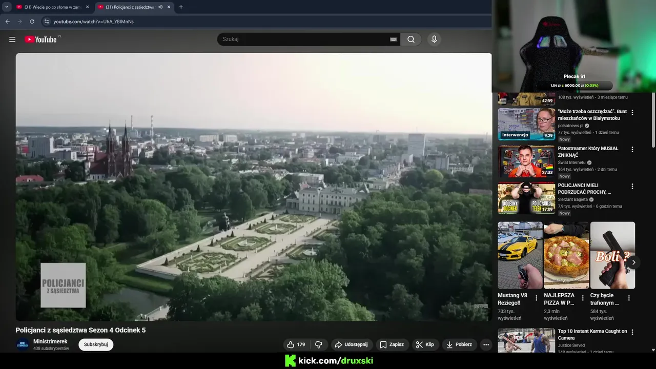
Task: Go to YouTube home via logo
Action: 40,39
